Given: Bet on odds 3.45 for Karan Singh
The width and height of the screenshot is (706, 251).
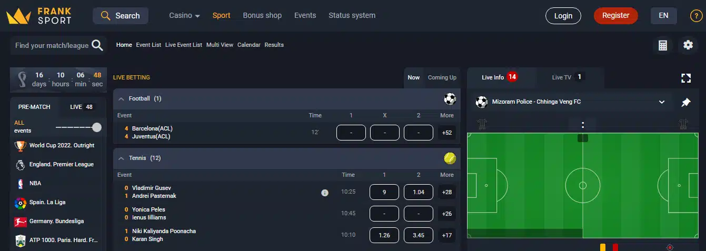Looking at the screenshot, I should [419, 235].
